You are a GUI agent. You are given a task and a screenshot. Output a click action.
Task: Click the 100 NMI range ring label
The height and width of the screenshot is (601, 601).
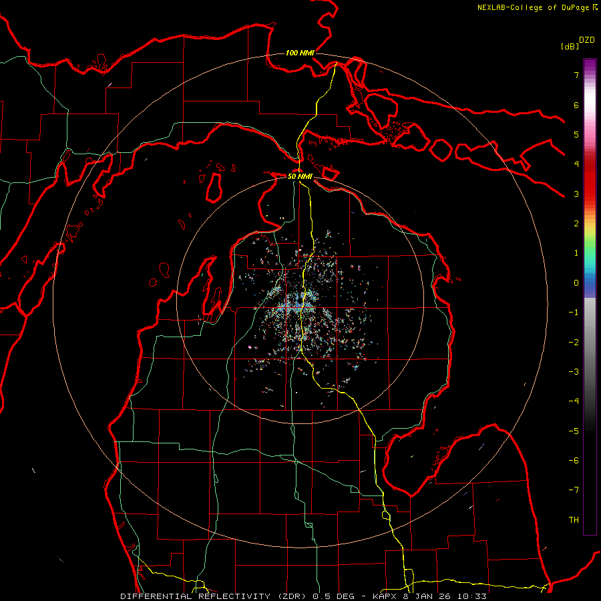(x=300, y=53)
